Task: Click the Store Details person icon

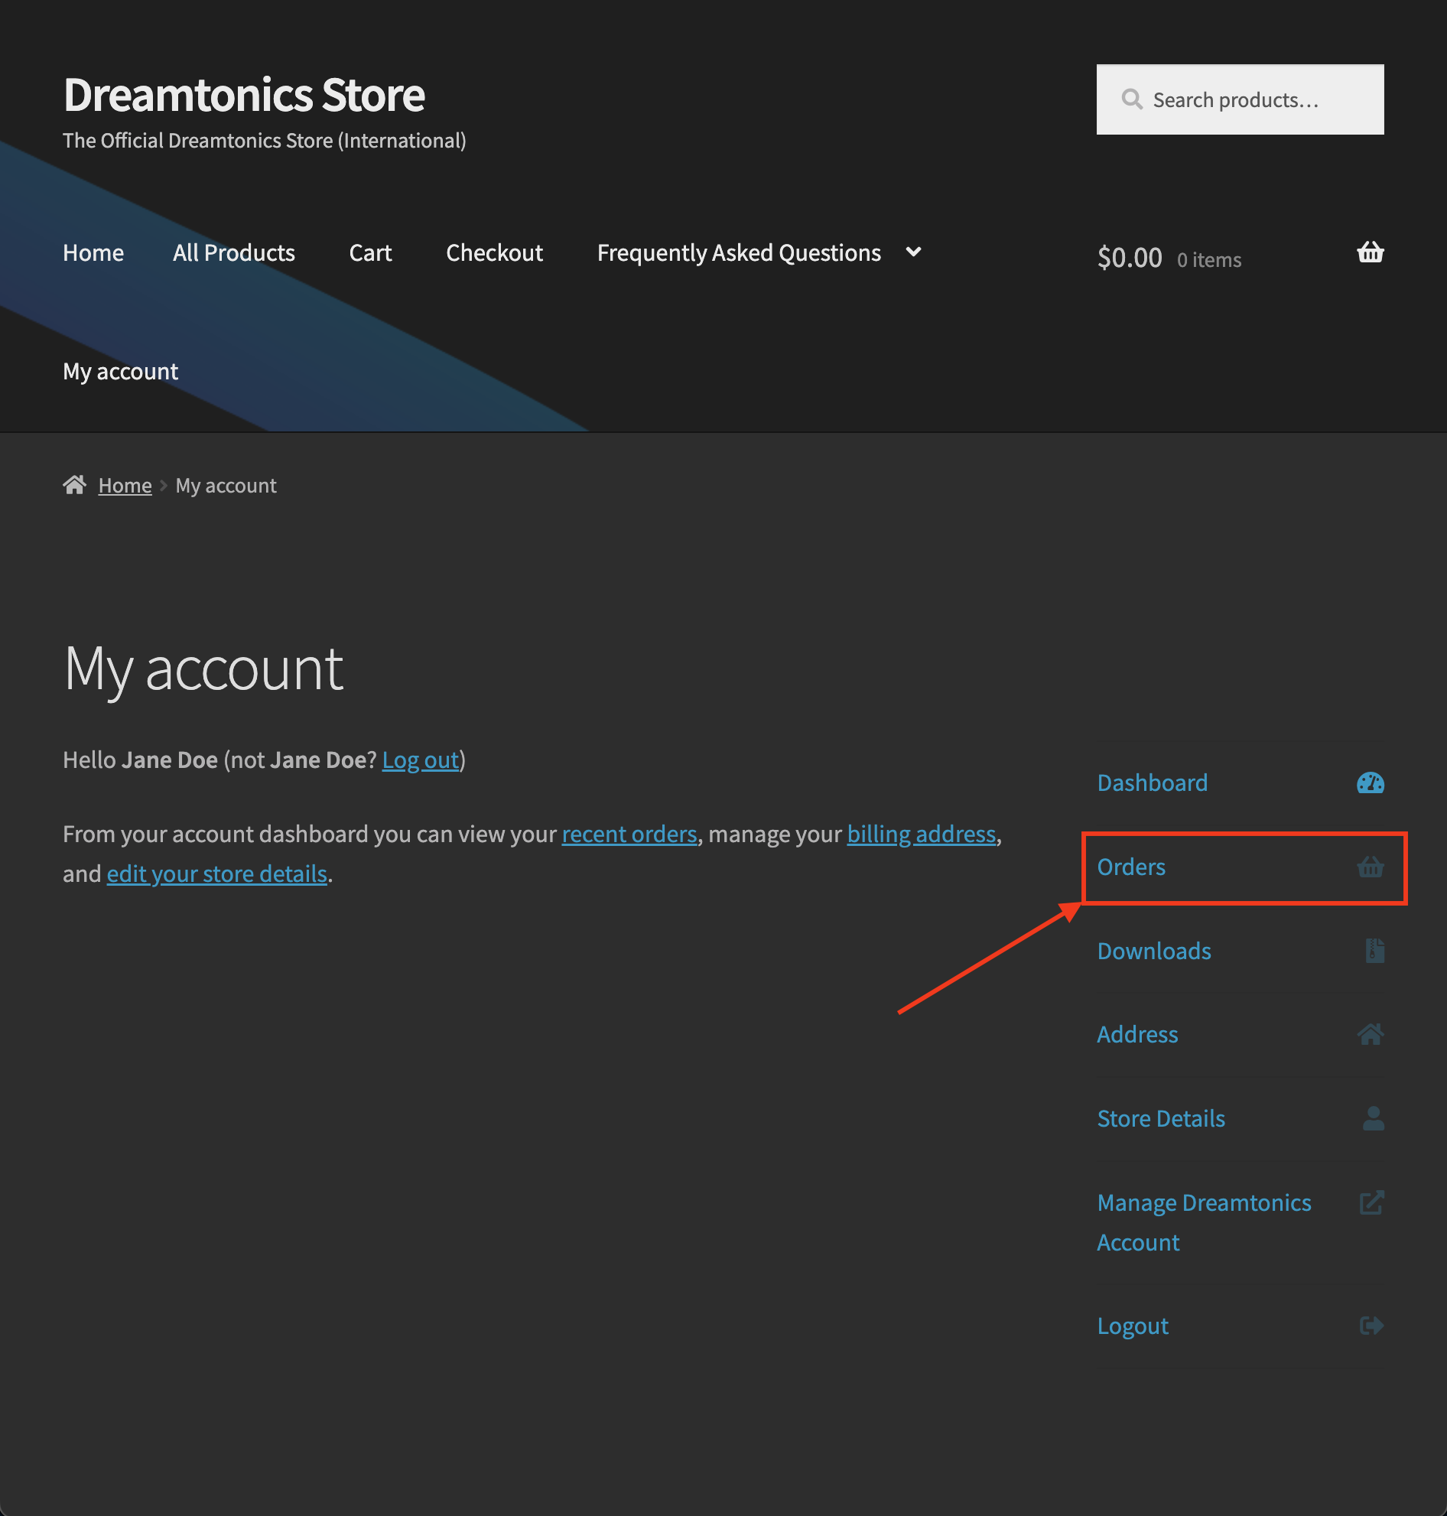Action: (x=1373, y=1118)
